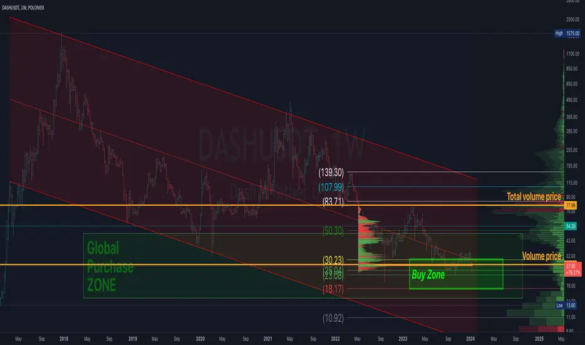Image resolution: width=585 pixels, height=345 pixels.
Task: Click the 155.00 price scale value
Action: click(571, 166)
